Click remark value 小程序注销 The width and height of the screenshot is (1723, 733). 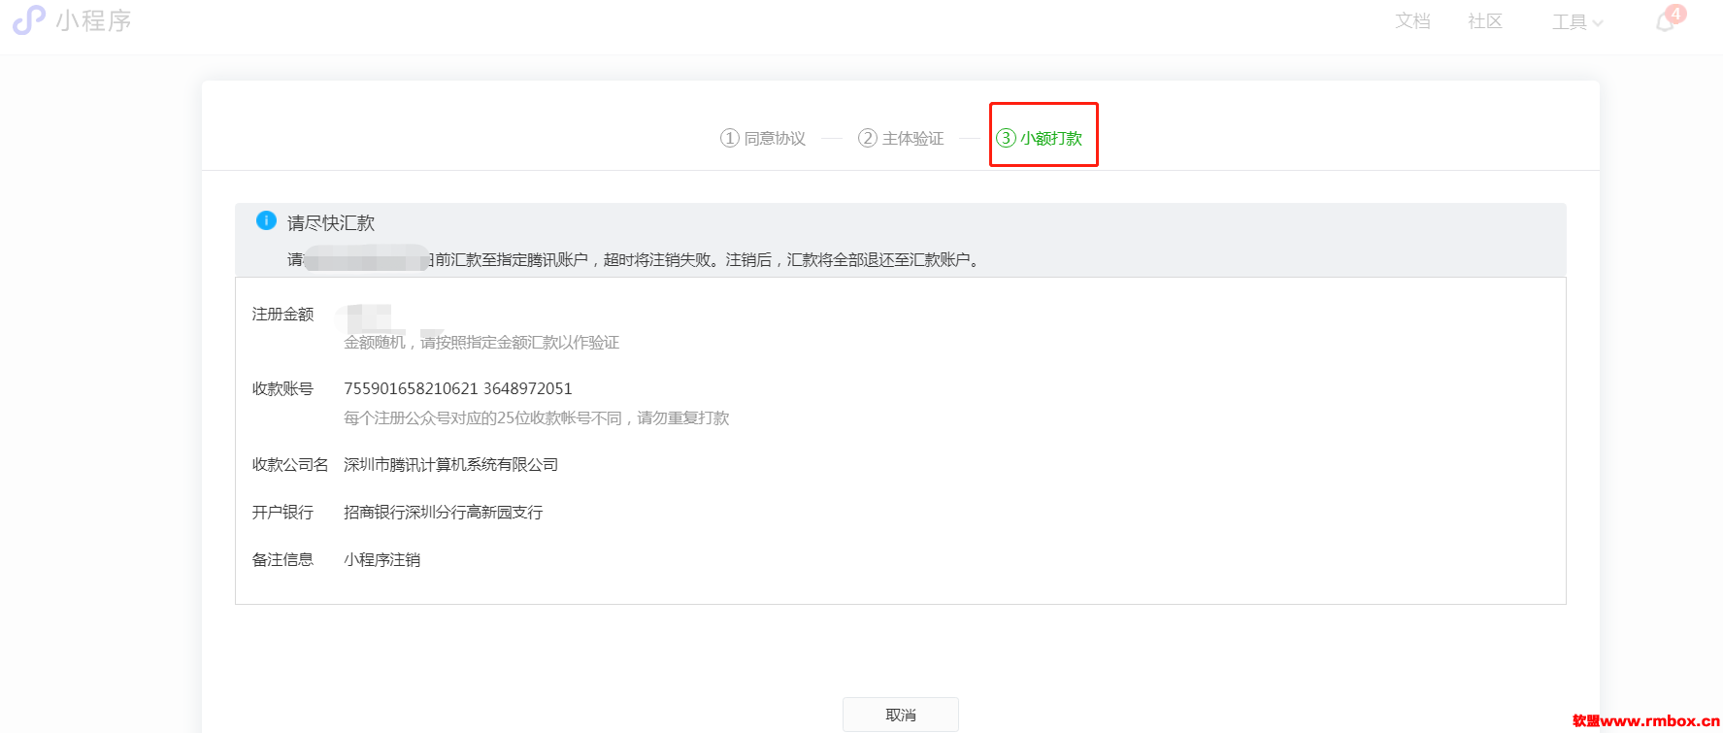coord(382,559)
